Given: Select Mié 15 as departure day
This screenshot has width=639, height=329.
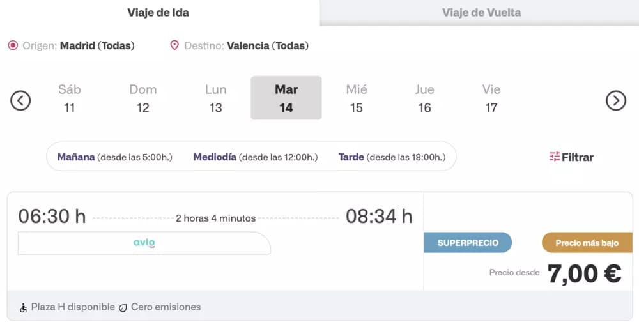Looking at the screenshot, I should pyautogui.click(x=357, y=98).
